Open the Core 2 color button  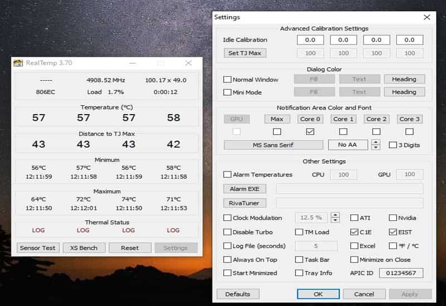click(x=376, y=119)
